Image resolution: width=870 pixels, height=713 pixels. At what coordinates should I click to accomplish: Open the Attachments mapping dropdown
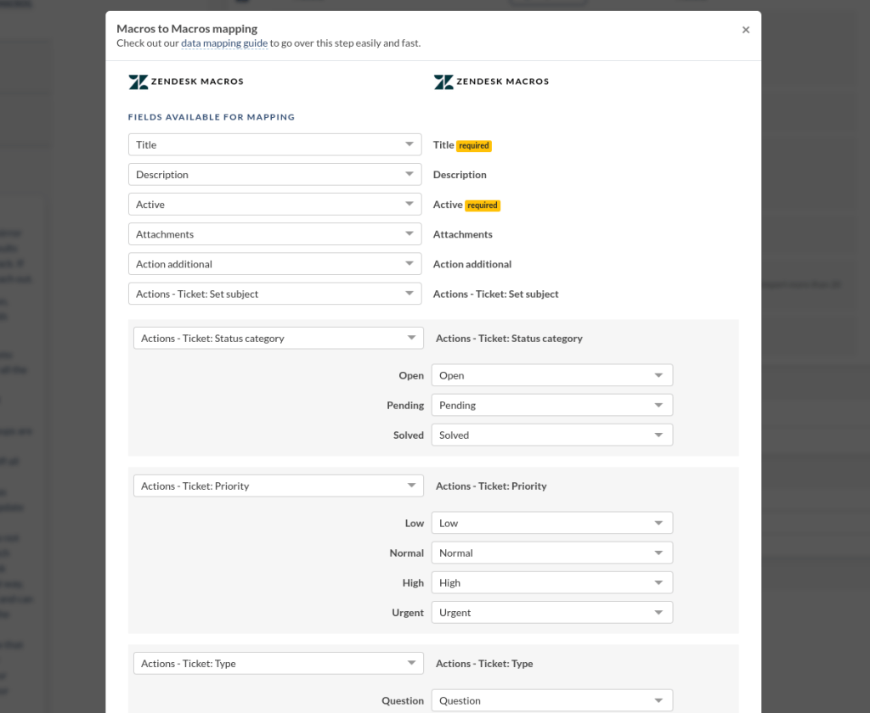coord(274,233)
